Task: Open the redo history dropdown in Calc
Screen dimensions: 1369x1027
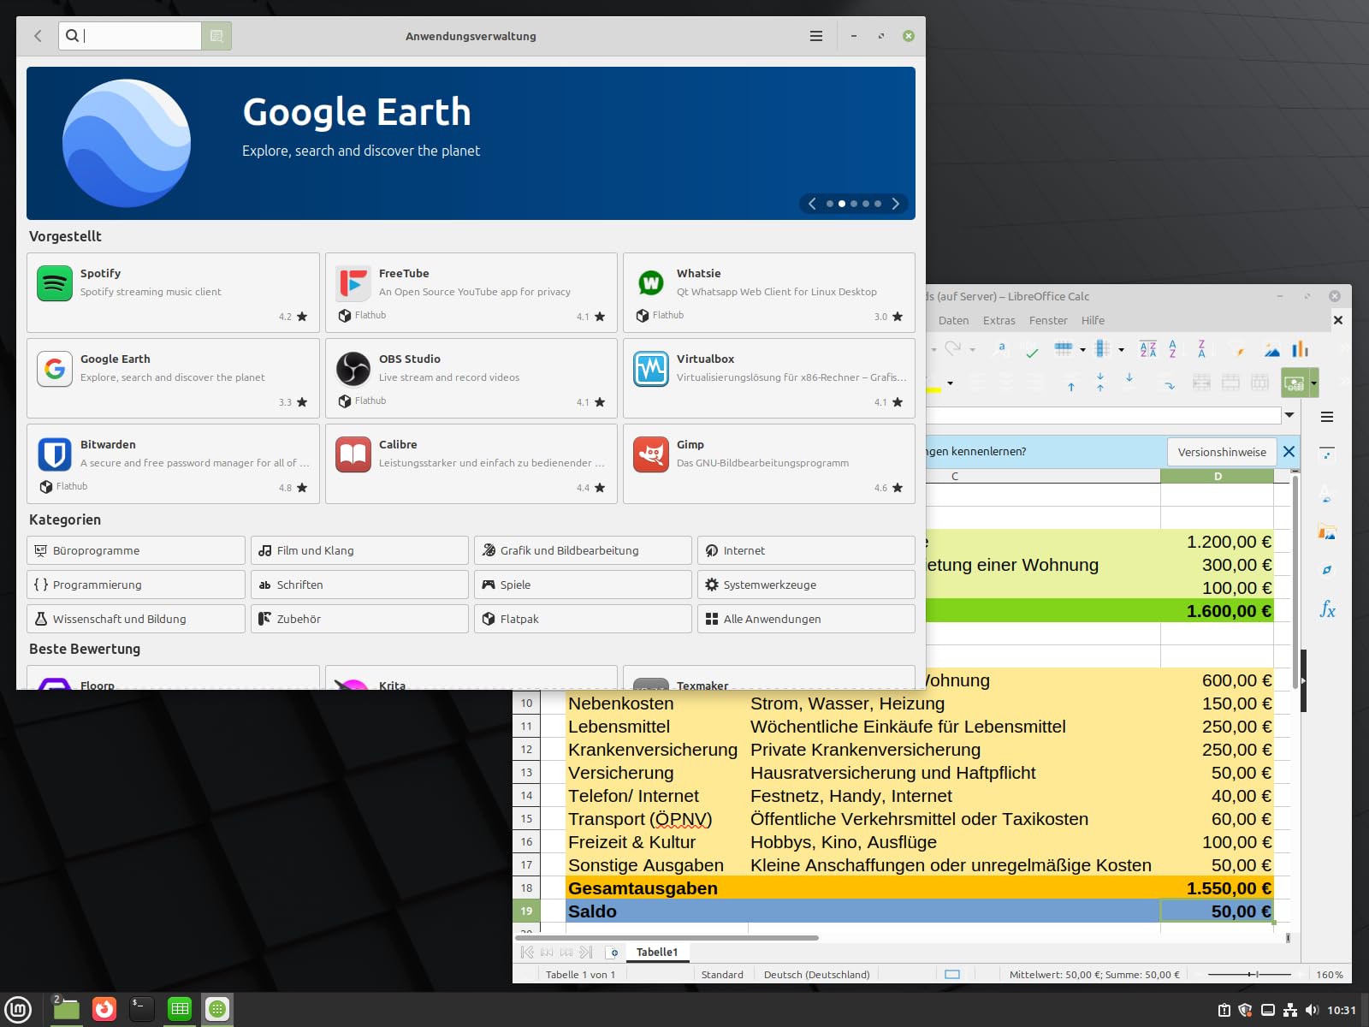Action: coord(972,350)
